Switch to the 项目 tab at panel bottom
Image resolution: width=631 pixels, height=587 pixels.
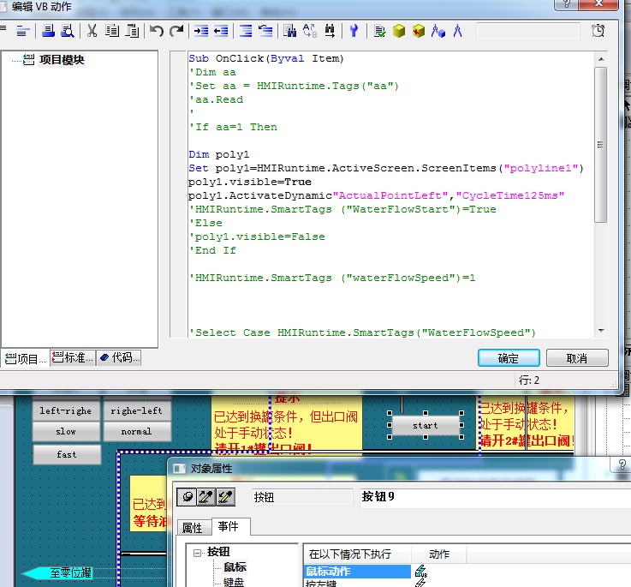tap(25, 358)
